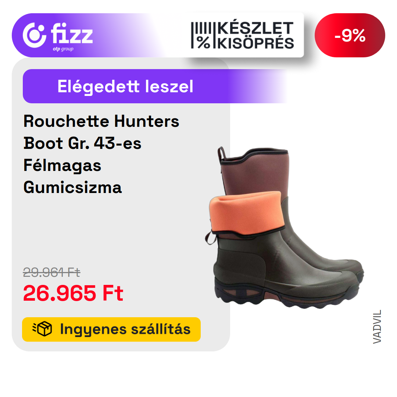Click the barcode stripes icon
Image resolution: width=397 pixels, height=397 pixels.
pos(201,28)
